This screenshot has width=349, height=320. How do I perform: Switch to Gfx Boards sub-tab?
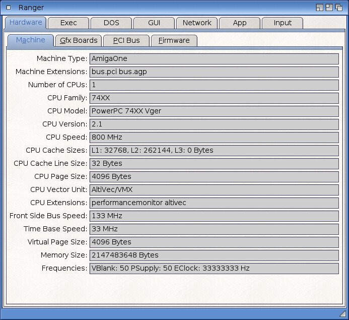78,40
